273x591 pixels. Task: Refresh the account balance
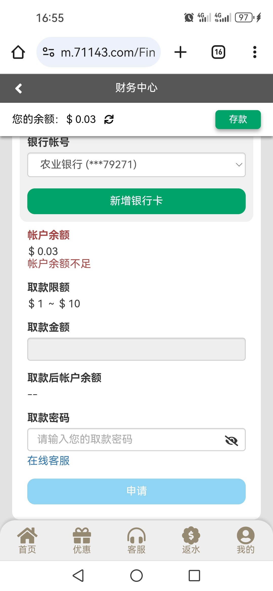pos(109,119)
